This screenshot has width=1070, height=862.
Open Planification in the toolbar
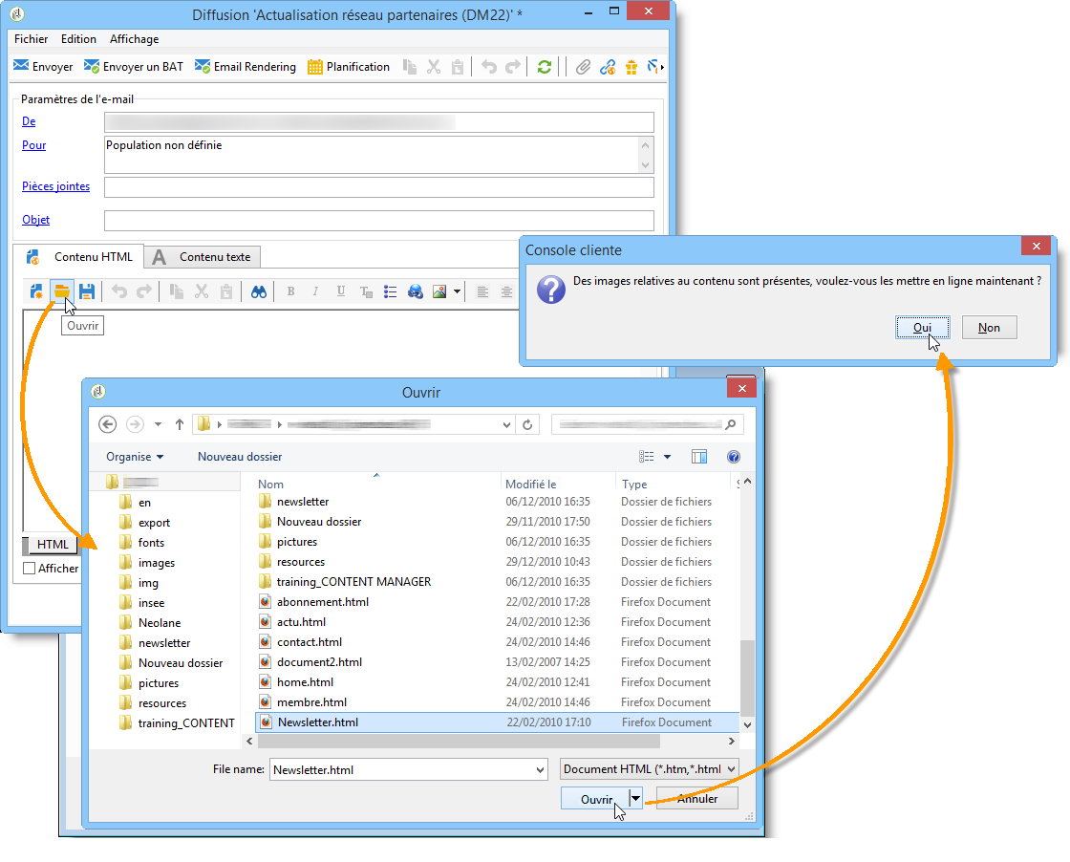[349, 66]
